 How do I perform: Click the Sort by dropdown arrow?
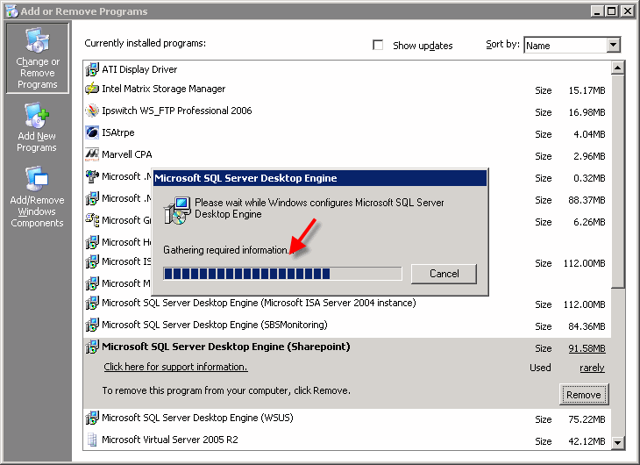(613, 46)
